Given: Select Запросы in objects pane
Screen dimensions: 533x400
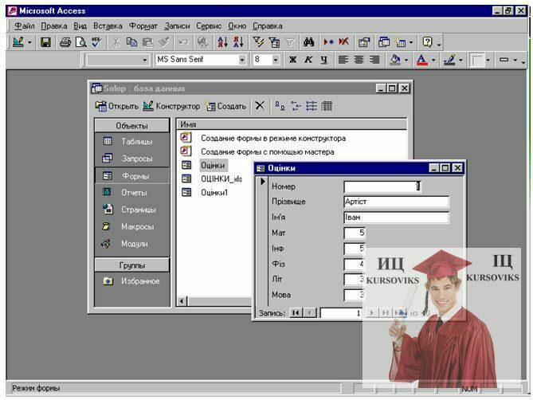Looking at the screenshot, I should coord(132,159).
